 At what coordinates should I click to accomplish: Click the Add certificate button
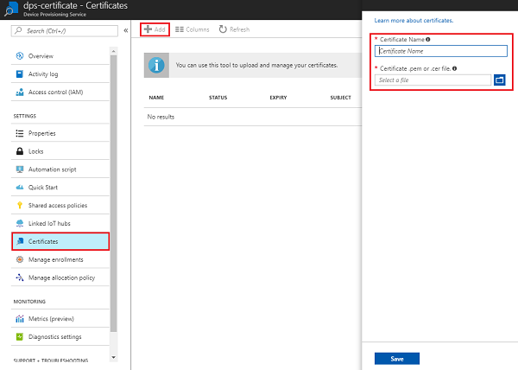(154, 29)
